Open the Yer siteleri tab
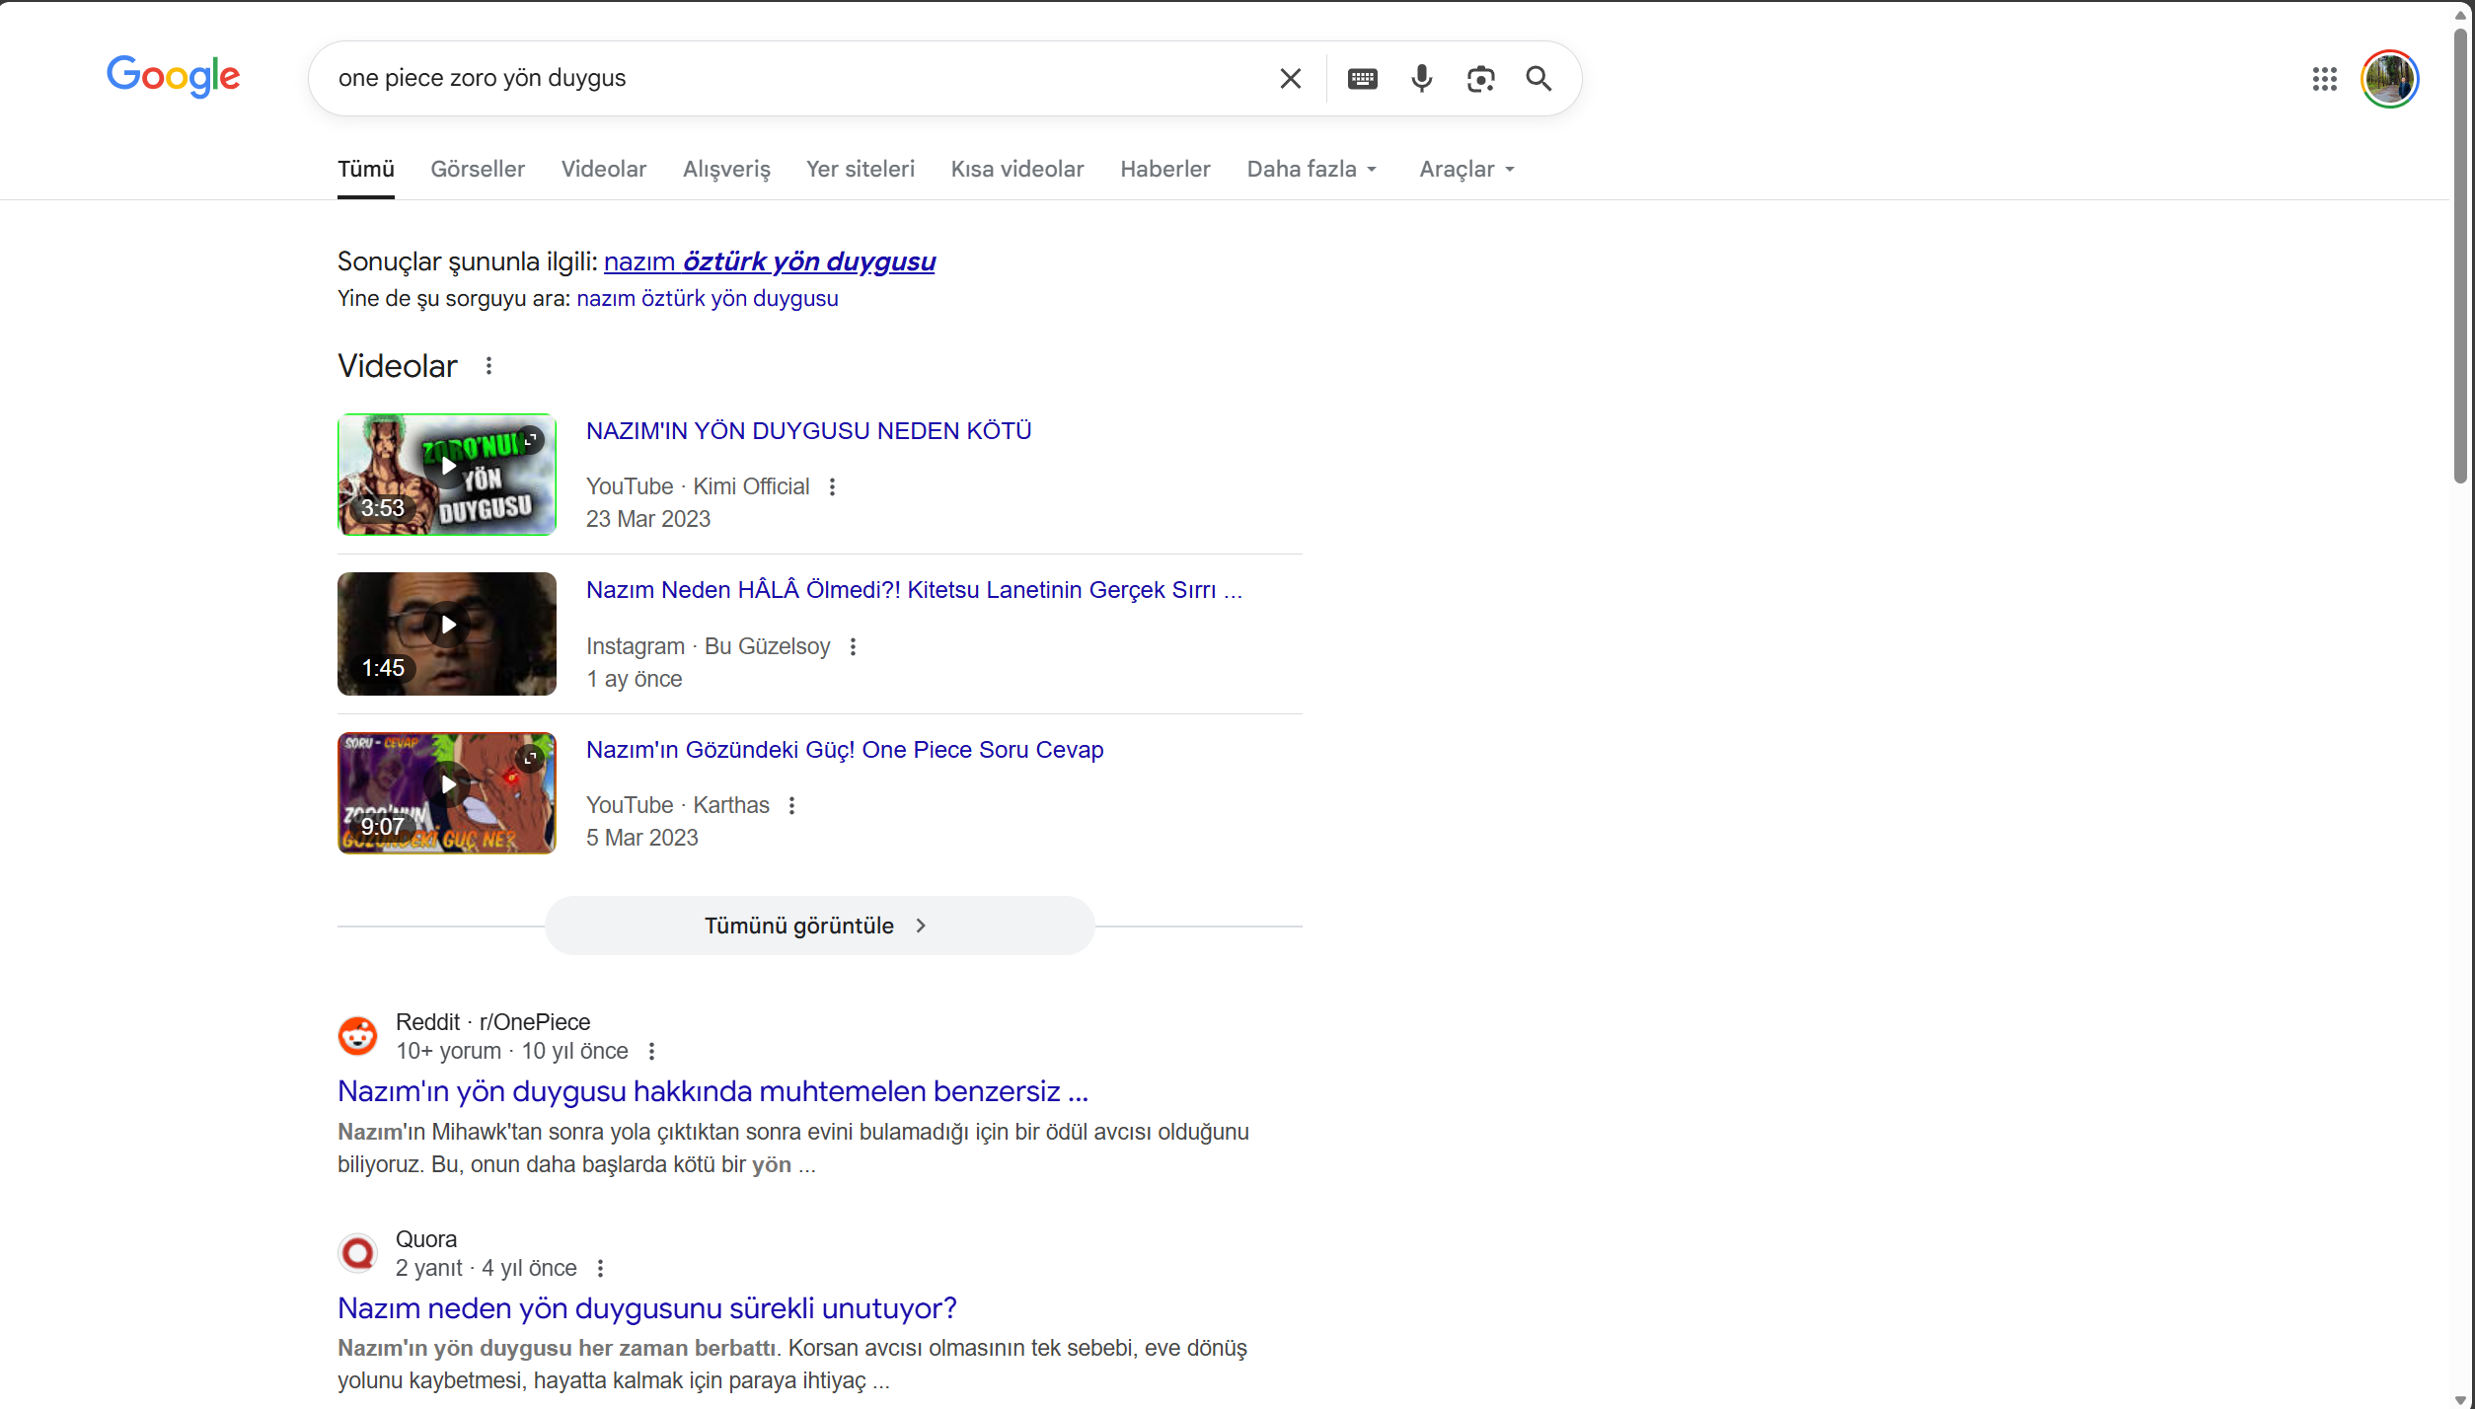 pyautogui.click(x=861, y=169)
